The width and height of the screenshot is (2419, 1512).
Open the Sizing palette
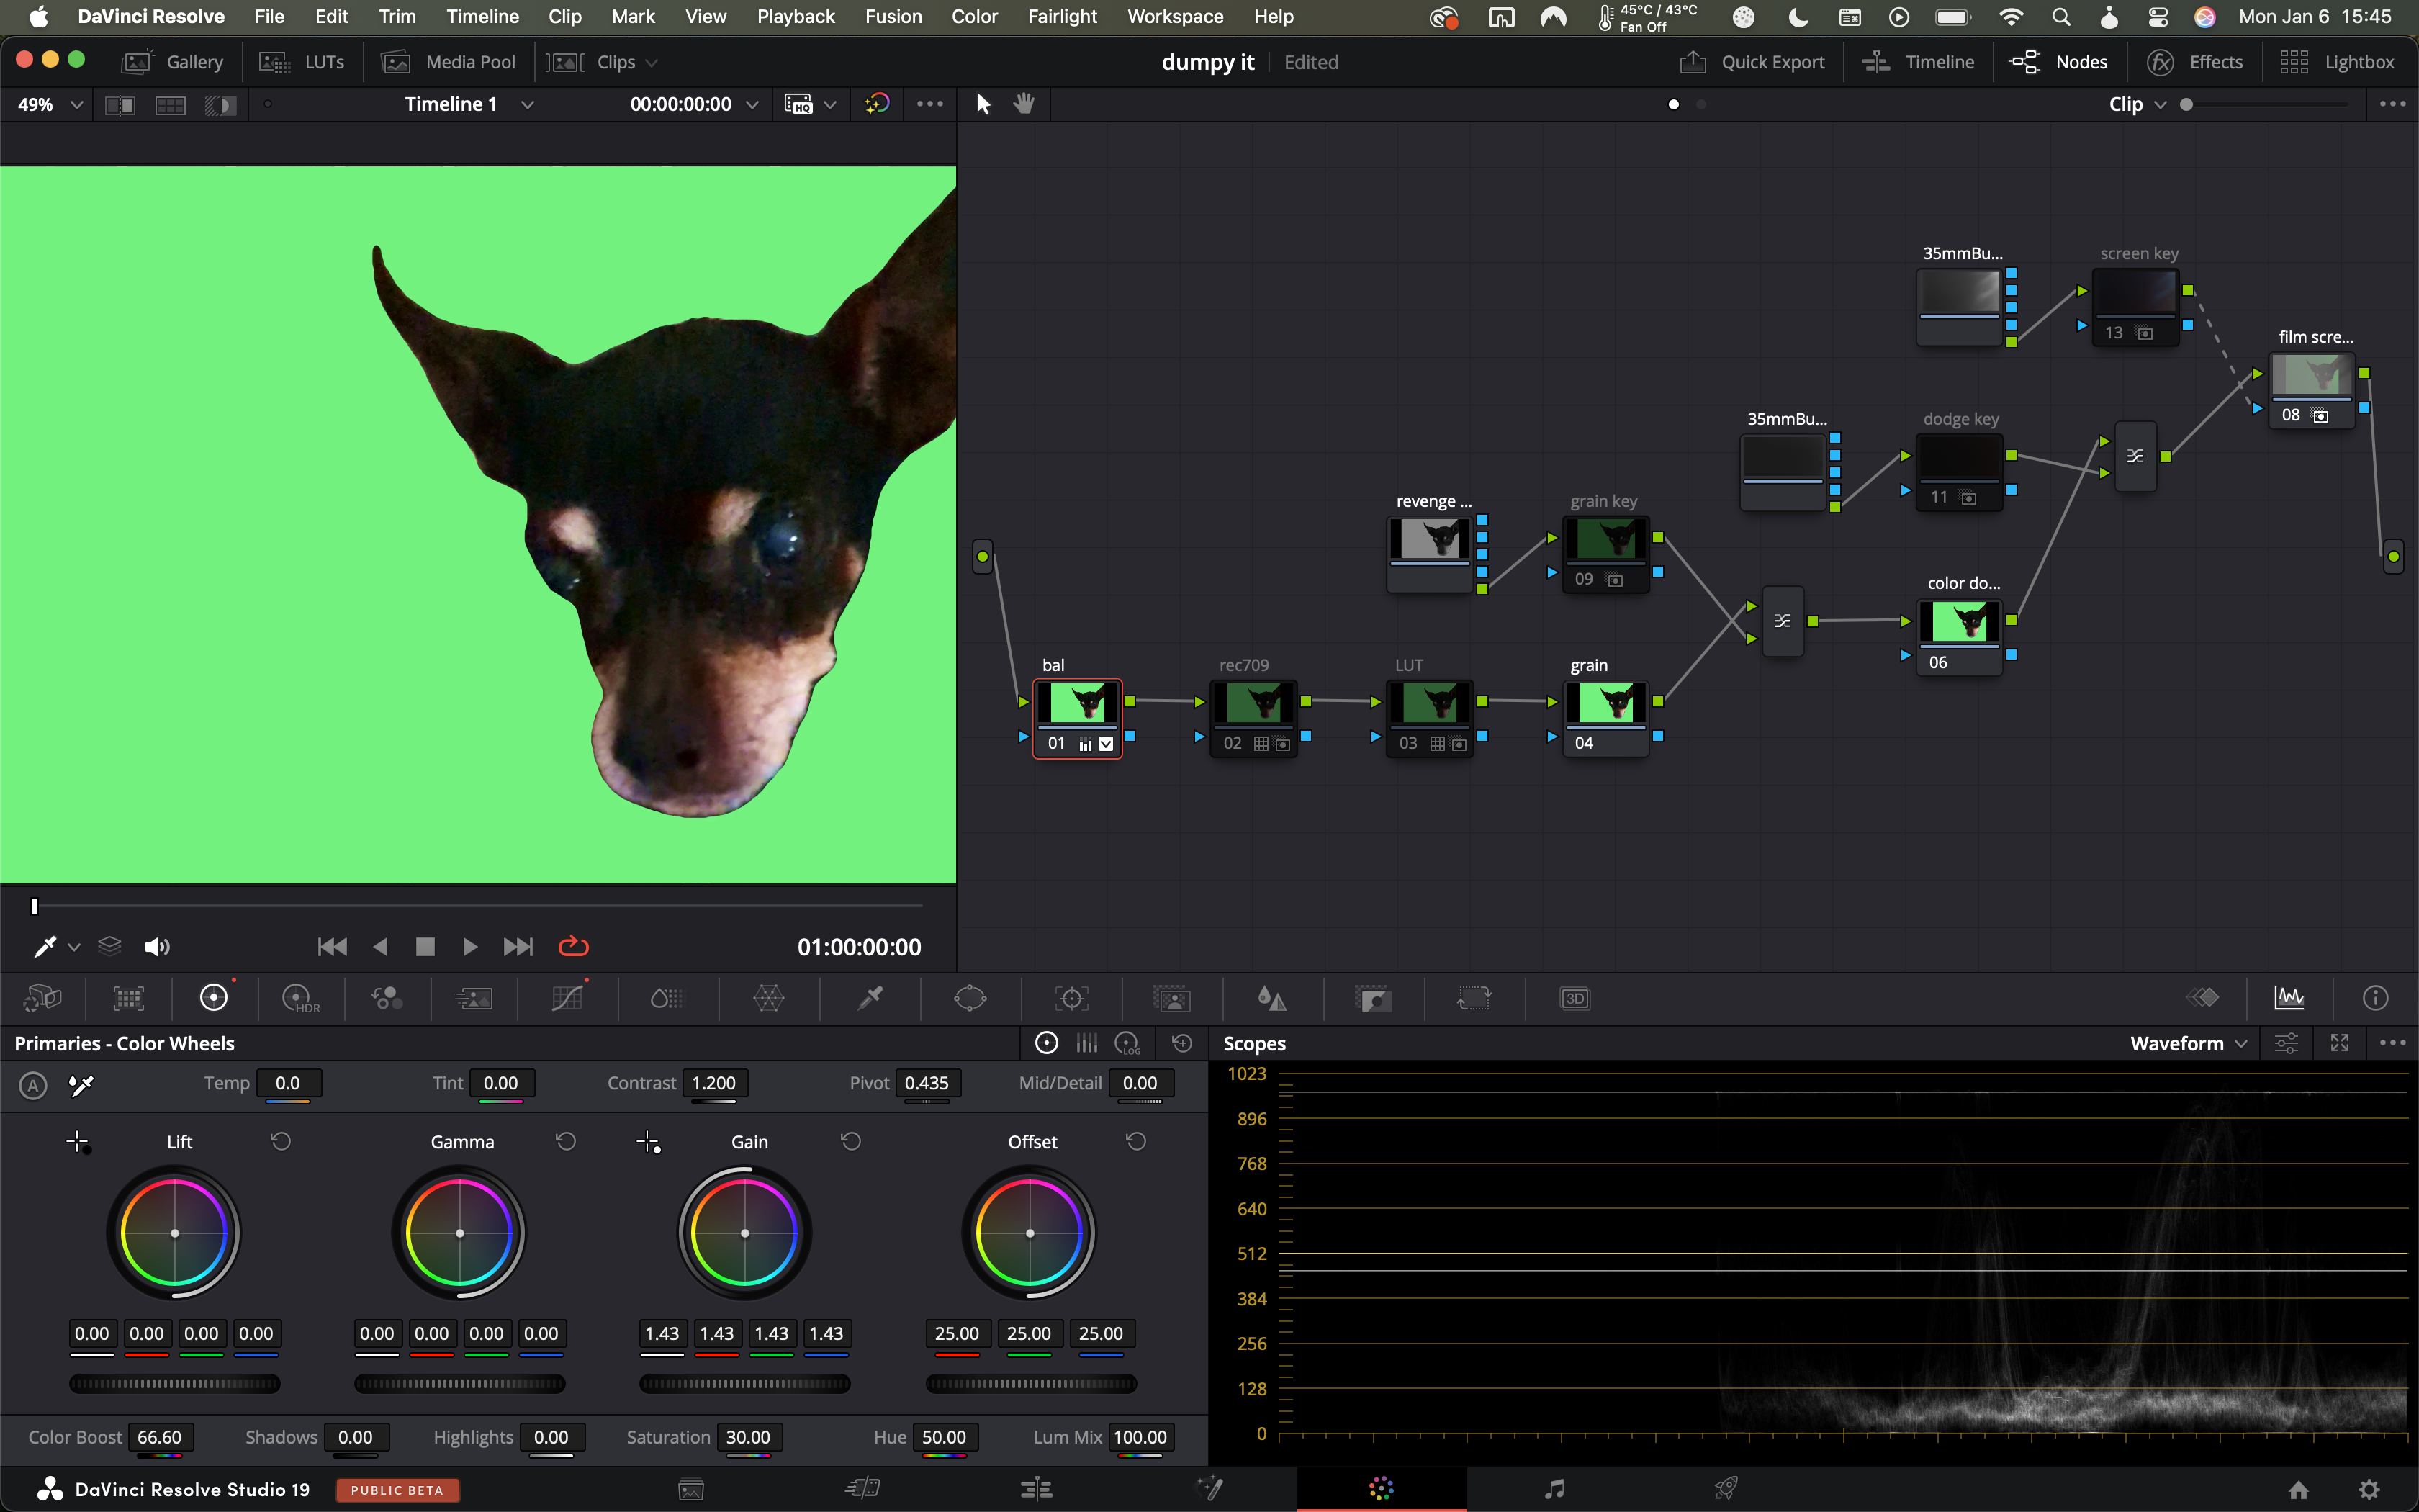tap(1474, 998)
